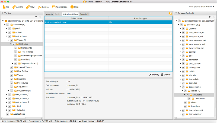Click the dms_sample folder icon

click(x=187, y=64)
